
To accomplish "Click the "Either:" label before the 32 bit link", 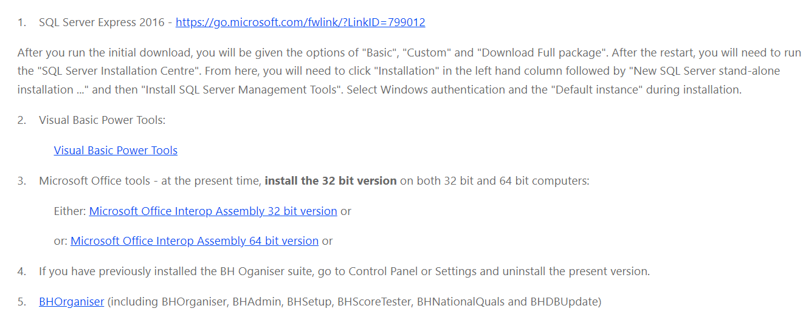I will tap(70, 211).
